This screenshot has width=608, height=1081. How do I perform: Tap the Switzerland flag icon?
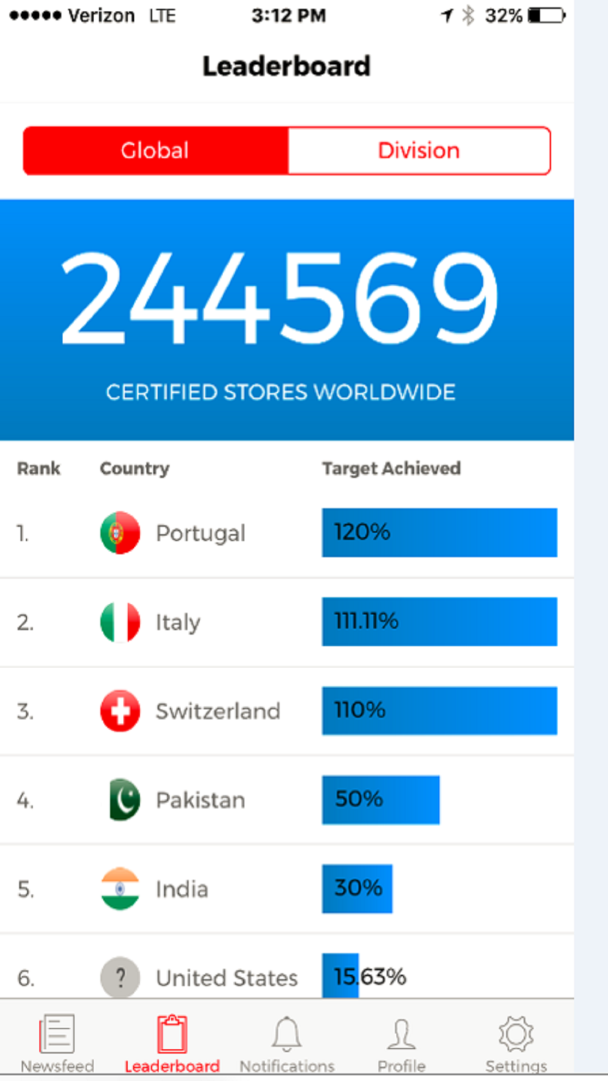(x=120, y=711)
